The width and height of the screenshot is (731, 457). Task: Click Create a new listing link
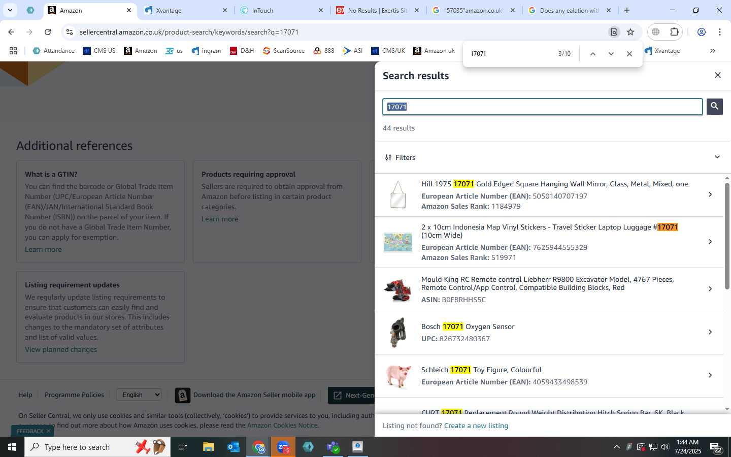coord(476,426)
